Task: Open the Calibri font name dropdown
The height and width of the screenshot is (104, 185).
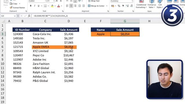Action: point(46,1)
